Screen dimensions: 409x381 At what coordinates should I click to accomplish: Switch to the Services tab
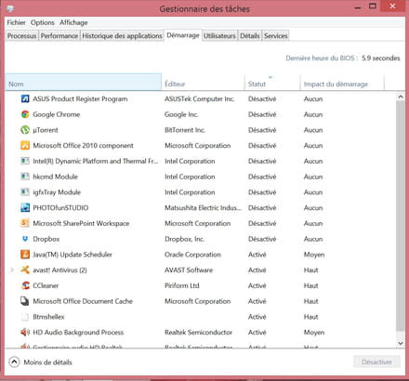pyautogui.click(x=276, y=36)
